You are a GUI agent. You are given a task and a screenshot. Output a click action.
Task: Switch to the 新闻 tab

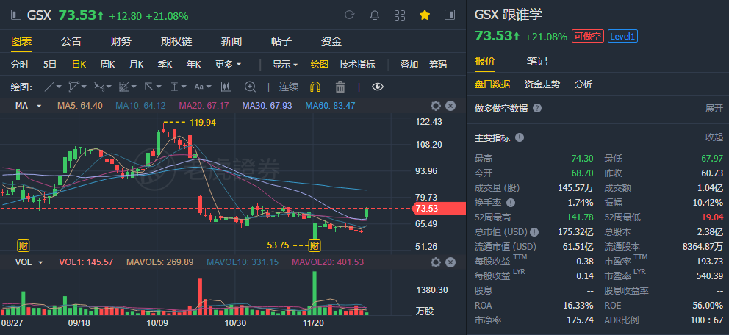pyautogui.click(x=231, y=41)
